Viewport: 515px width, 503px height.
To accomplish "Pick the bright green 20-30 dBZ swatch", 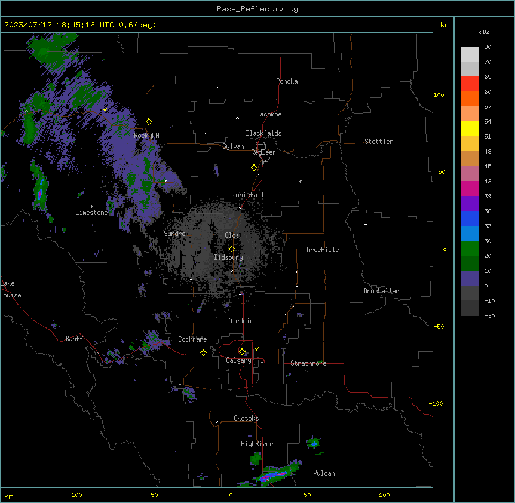I will tap(470, 249).
